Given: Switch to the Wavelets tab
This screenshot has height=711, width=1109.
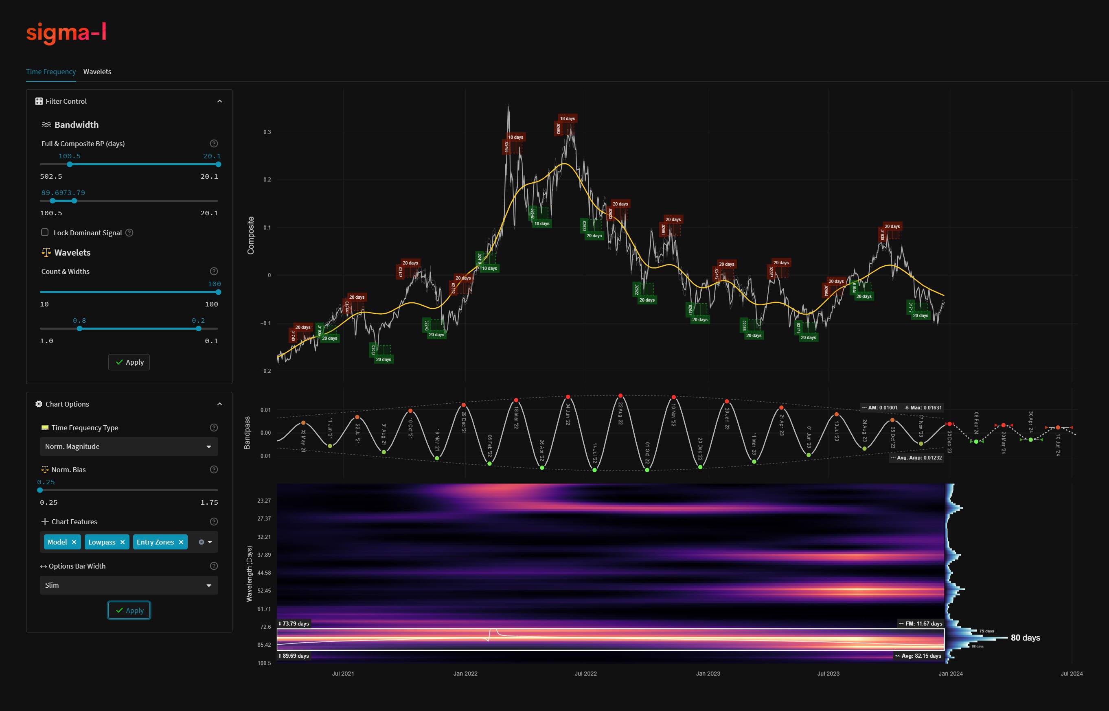Looking at the screenshot, I should coord(97,72).
